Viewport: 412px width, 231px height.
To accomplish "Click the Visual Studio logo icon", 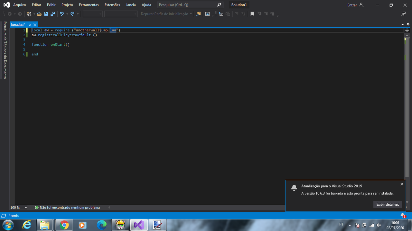I will 6,5.
